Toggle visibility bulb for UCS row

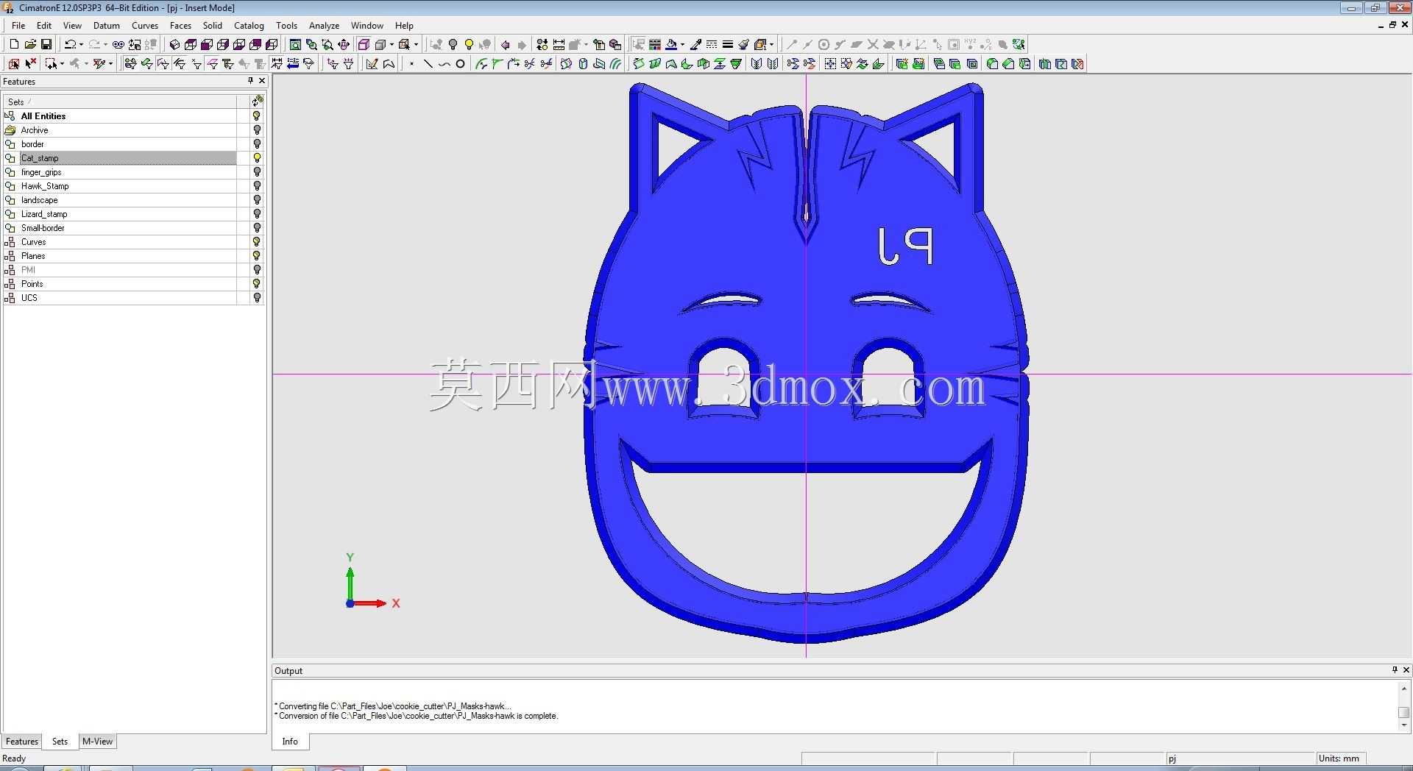257,298
